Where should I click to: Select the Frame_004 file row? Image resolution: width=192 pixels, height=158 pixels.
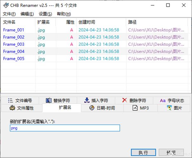coord(94,52)
